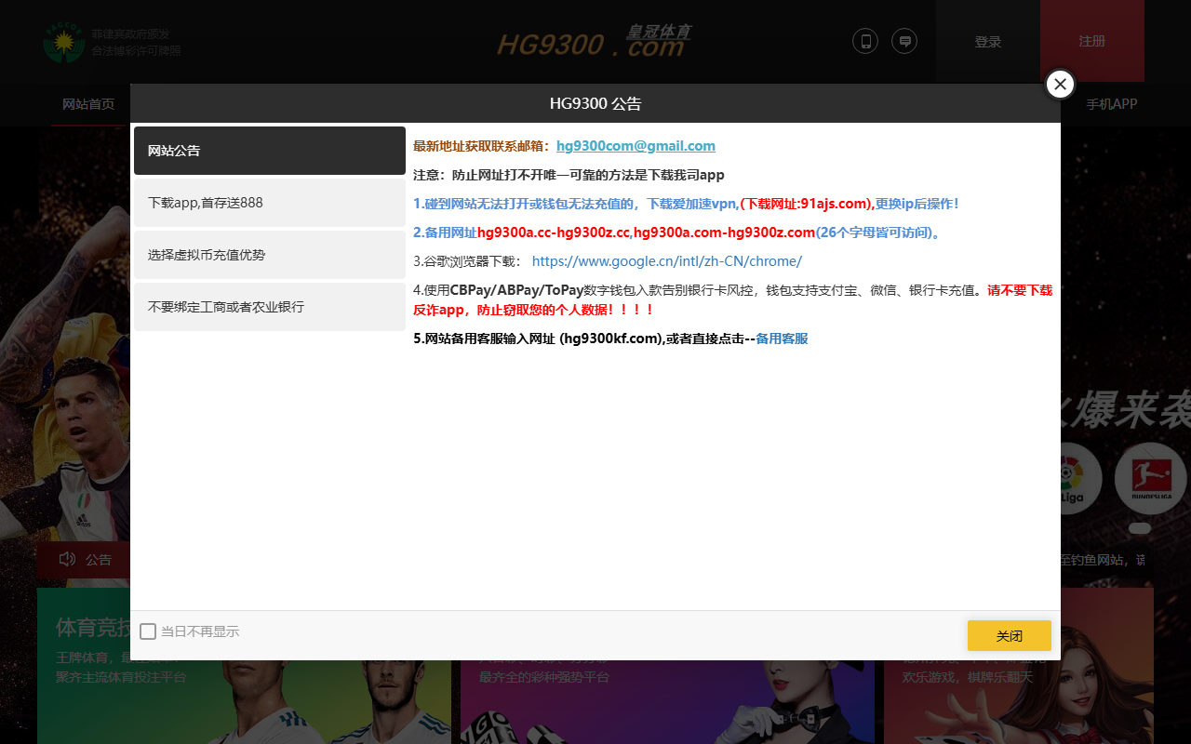
Task: Click the Bundesliga league logo
Action: click(x=1150, y=478)
